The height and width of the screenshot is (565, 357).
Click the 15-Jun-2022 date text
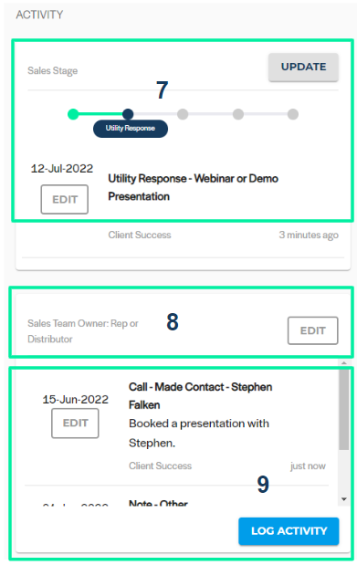(75, 399)
